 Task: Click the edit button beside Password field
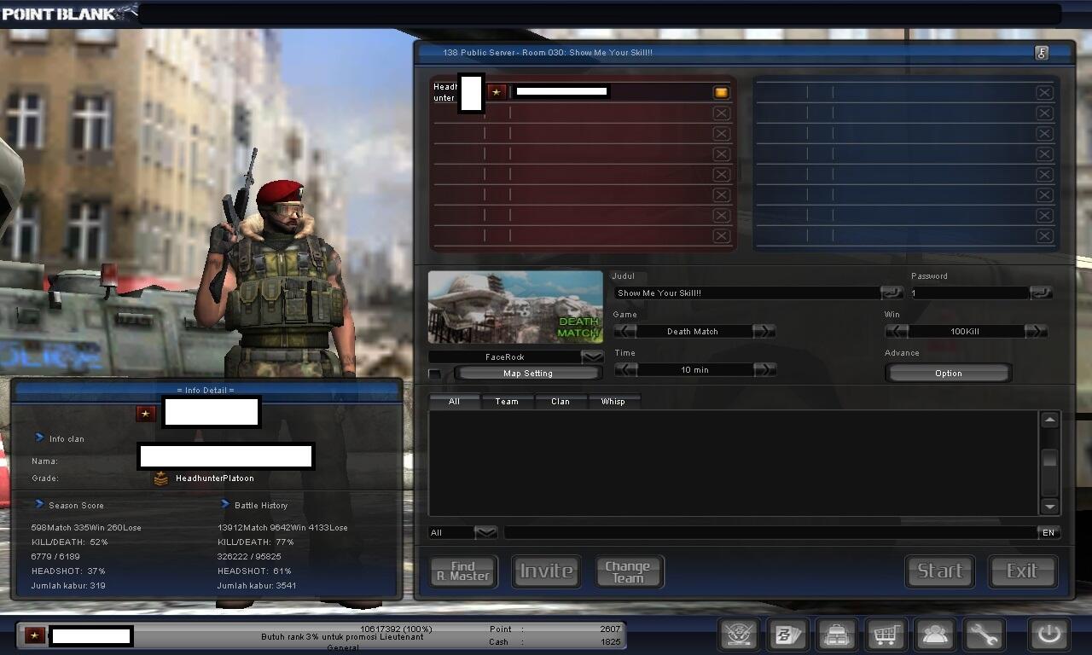click(1041, 293)
